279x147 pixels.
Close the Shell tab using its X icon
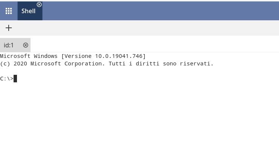(x=39, y=5)
